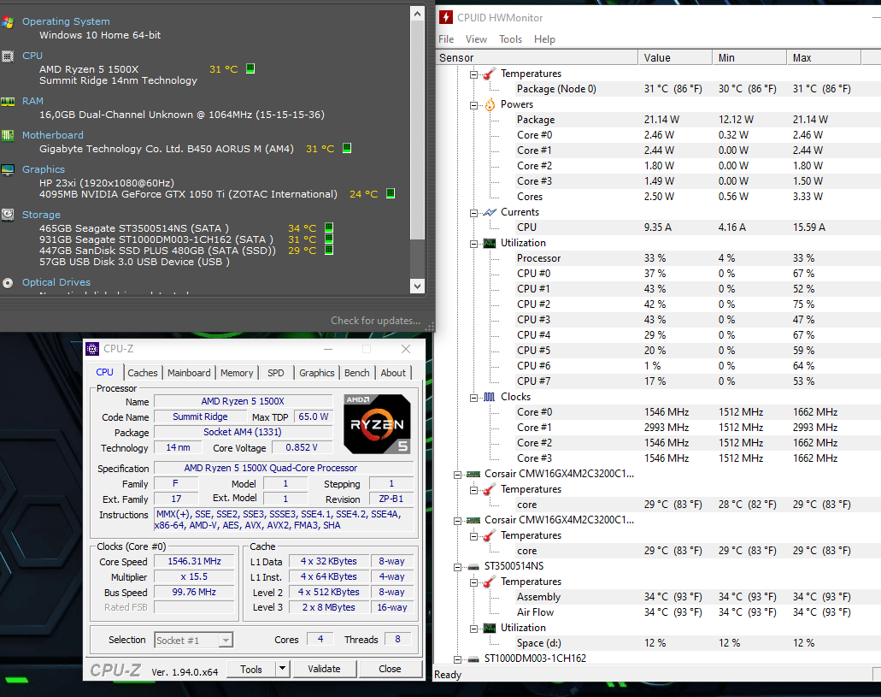
Task: Switch to the About tab in CPU-Z
Action: pos(393,373)
